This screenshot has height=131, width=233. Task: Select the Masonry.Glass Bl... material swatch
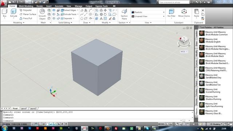click(x=202, y=112)
